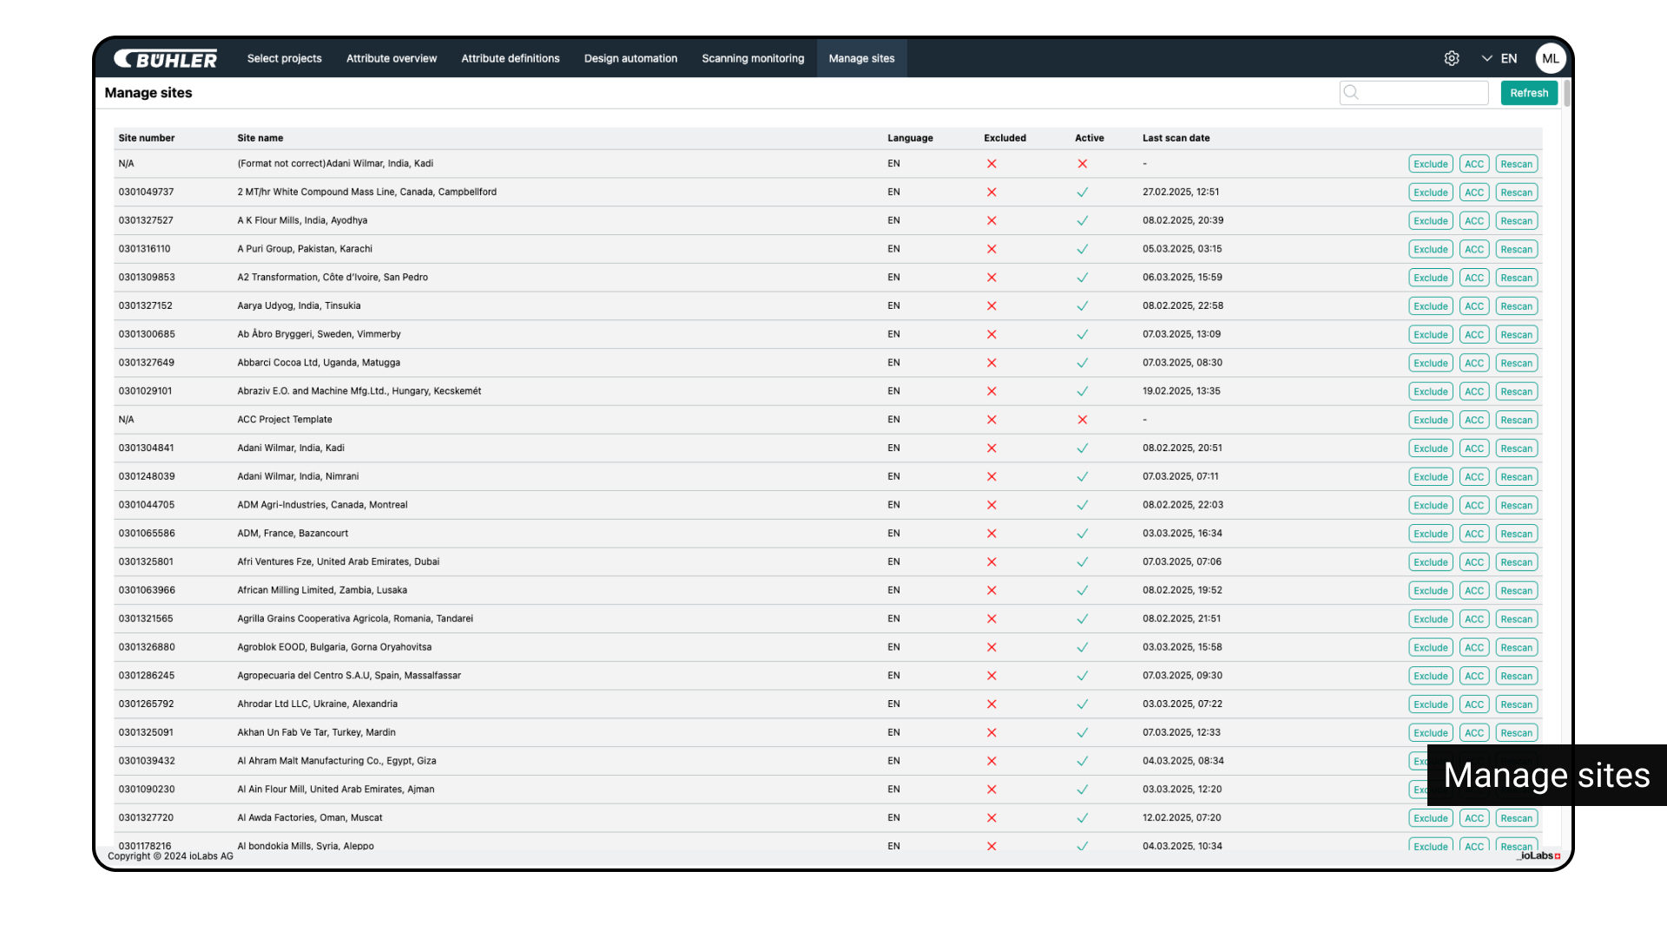Click active checkmark for A Puri Group row

[x=1082, y=249]
